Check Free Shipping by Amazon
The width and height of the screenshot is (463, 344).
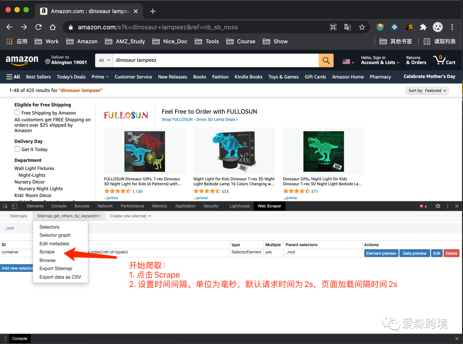point(17,112)
